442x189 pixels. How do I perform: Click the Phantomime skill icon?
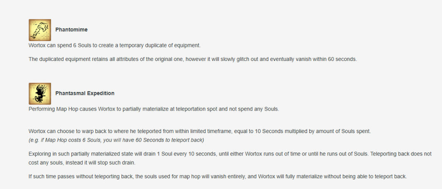click(x=40, y=30)
